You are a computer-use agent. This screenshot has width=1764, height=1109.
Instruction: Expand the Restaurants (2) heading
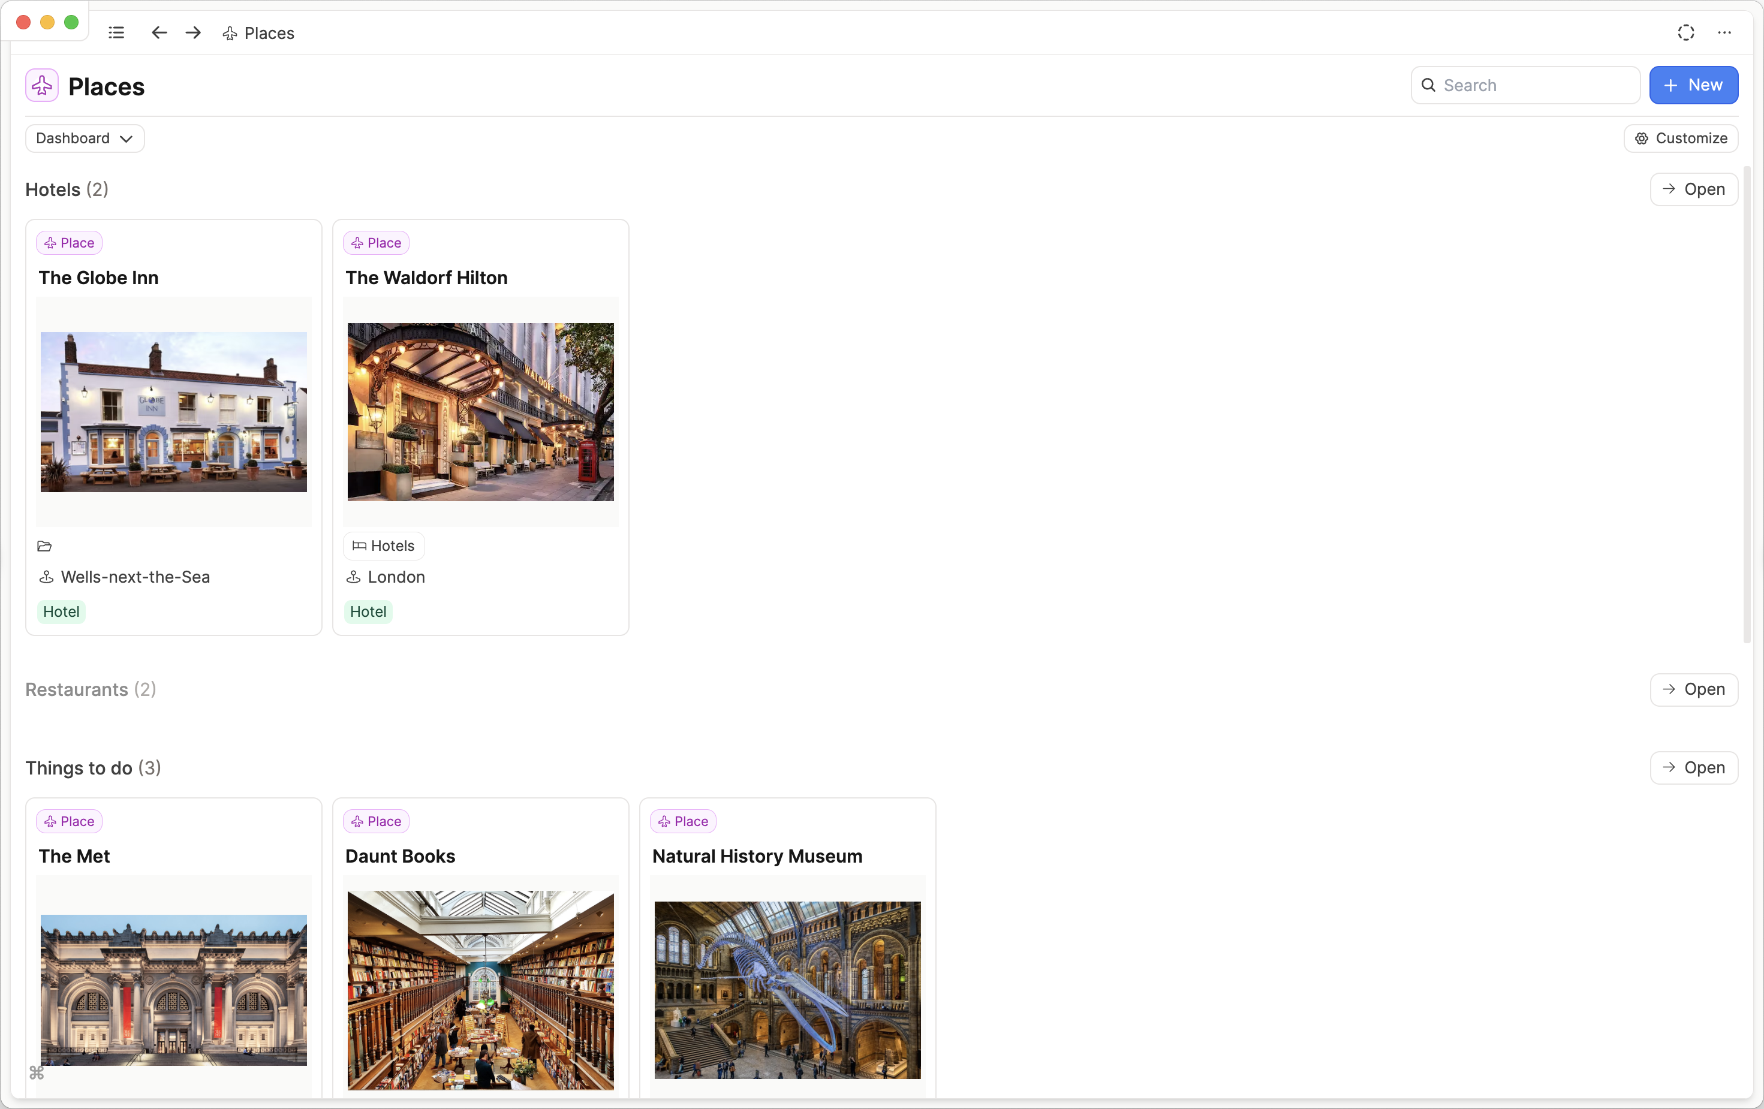91,690
